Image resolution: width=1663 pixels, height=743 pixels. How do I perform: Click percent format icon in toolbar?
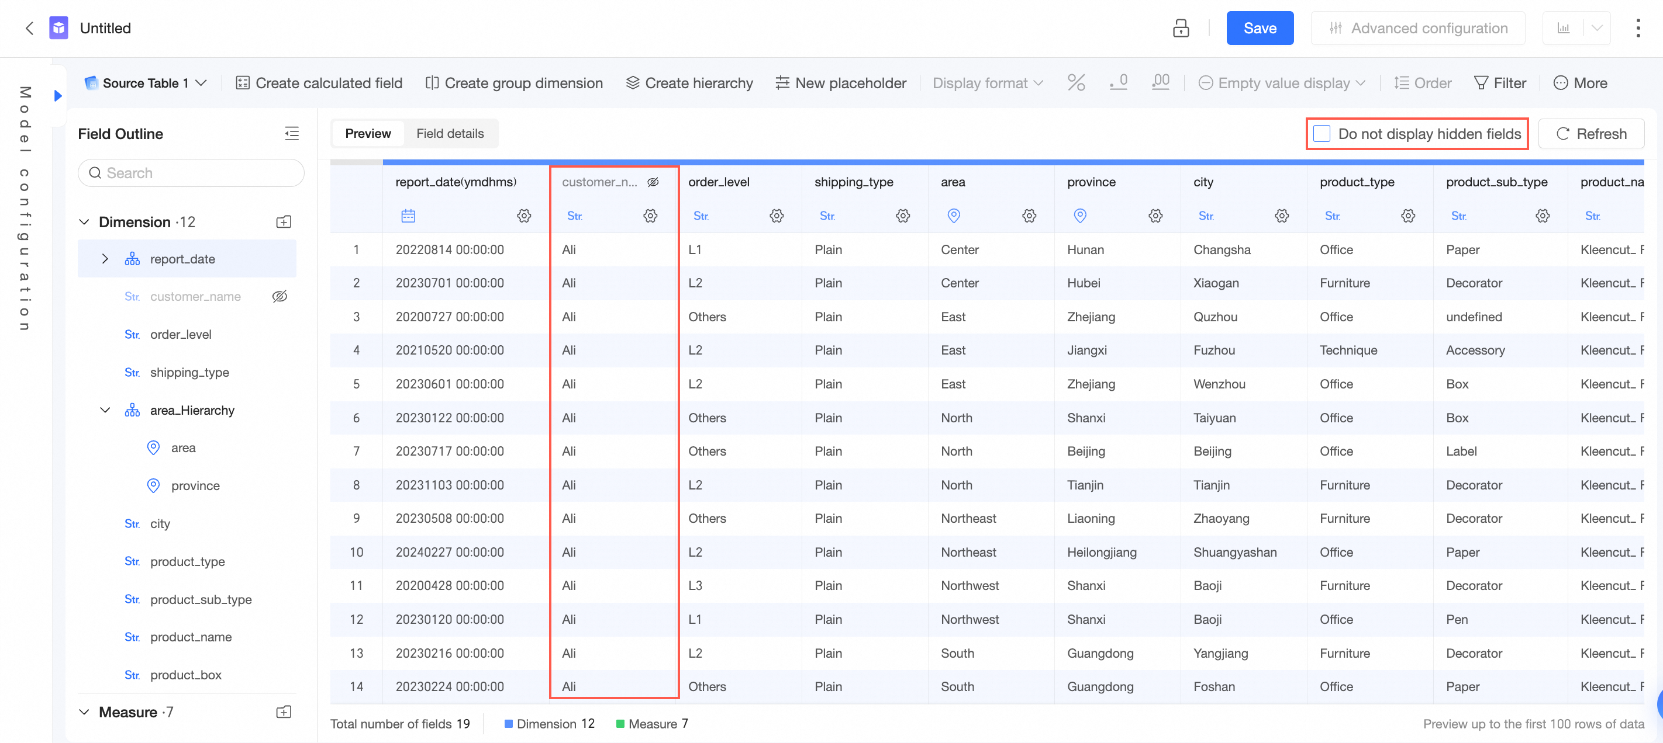(x=1075, y=82)
